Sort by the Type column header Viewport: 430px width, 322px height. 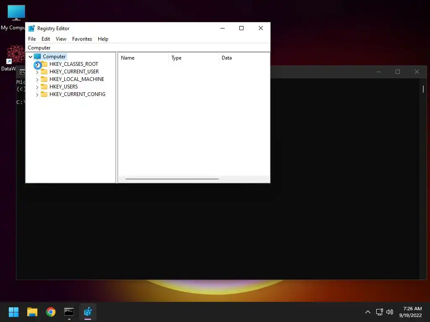pos(194,58)
